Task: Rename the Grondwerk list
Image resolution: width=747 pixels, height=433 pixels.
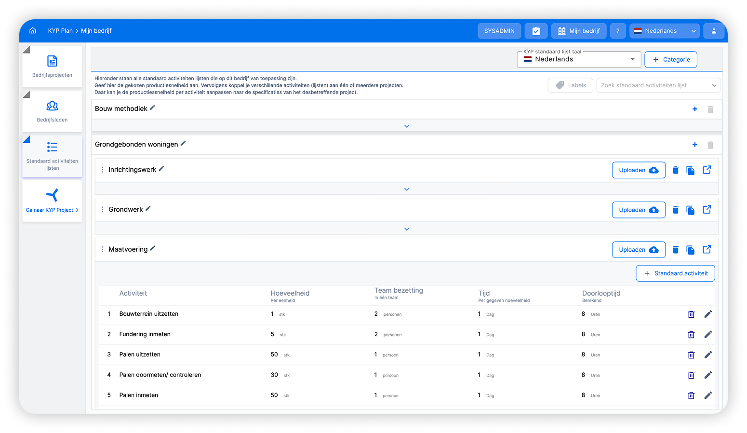Action: click(x=148, y=209)
